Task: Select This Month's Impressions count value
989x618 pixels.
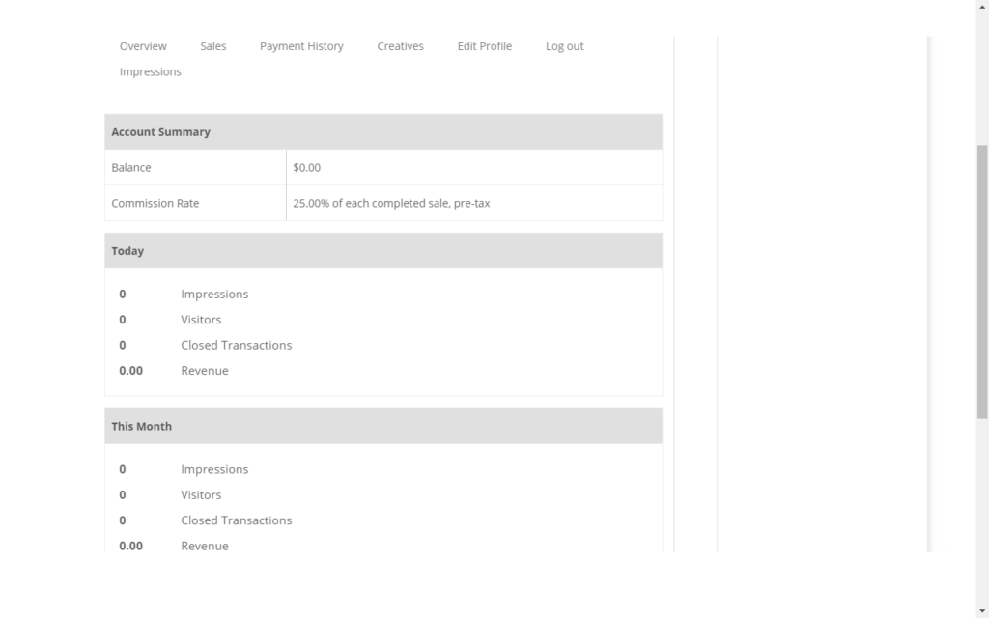Action: [123, 470]
